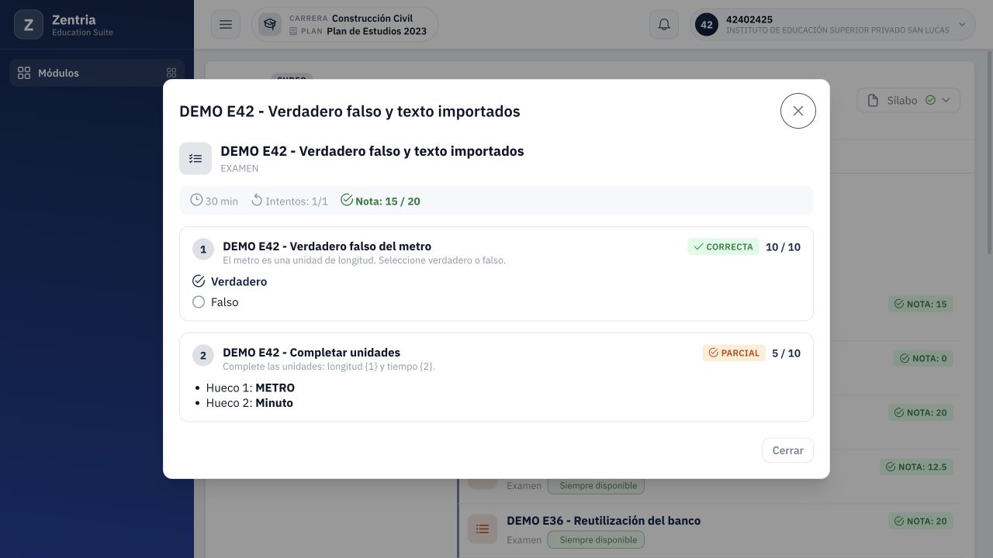The height and width of the screenshot is (558, 993).
Task: Click the retry icon beside Intentos
Action: 257,200
